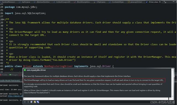Close the Driver.class editor tab
Viewport: 177px width, 105px height.
160,2
